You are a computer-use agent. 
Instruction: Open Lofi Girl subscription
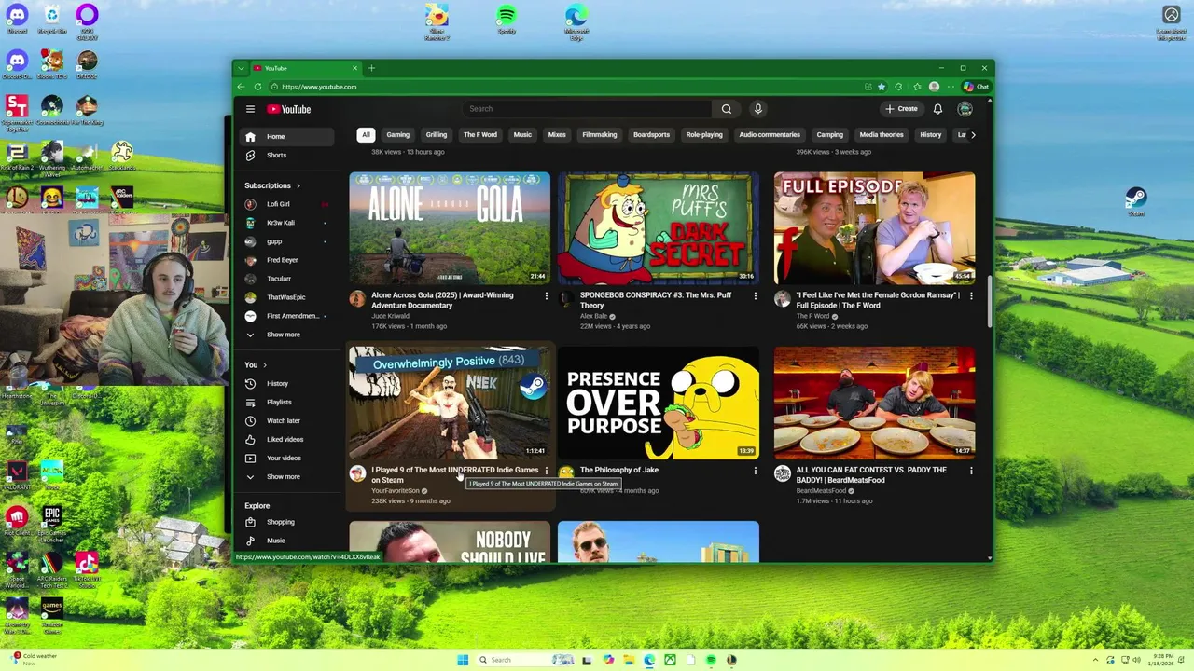click(285, 204)
